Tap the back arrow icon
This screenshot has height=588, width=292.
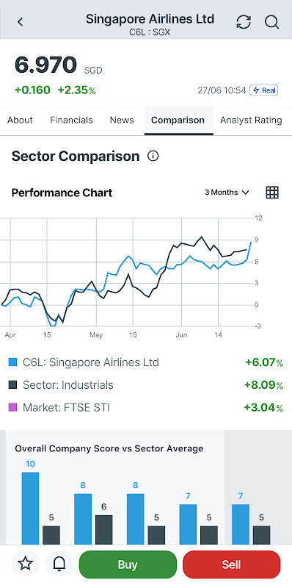[x=21, y=22]
